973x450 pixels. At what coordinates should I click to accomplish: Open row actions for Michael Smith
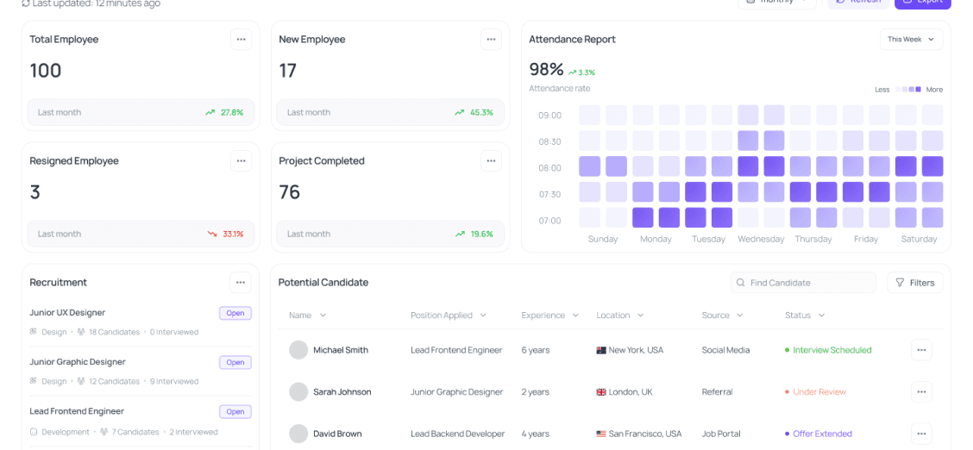click(921, 350)
